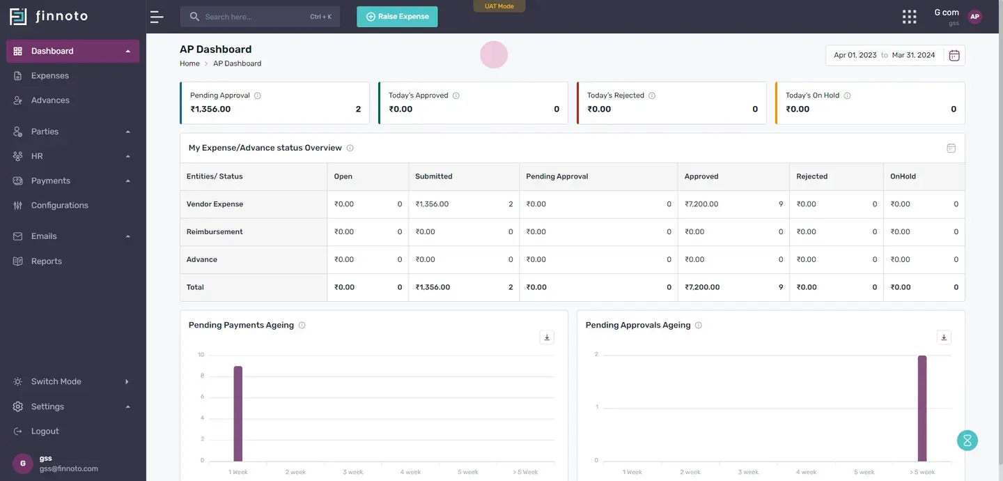Viewport: 1003px width, 481px height.
Task: Open the apps grid icon
Action: pyautogui.click(x=909, y=17)
